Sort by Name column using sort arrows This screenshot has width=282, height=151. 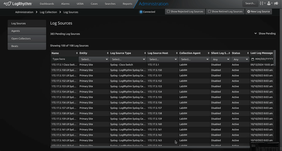[x=76, y=53]
